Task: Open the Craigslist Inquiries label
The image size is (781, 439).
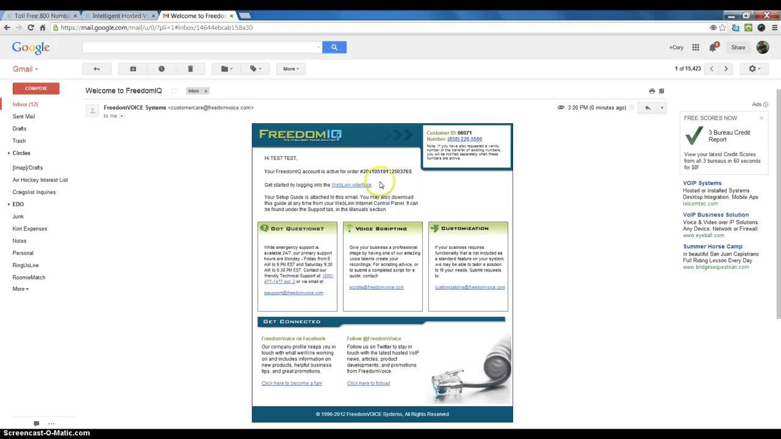Action: 34,192
